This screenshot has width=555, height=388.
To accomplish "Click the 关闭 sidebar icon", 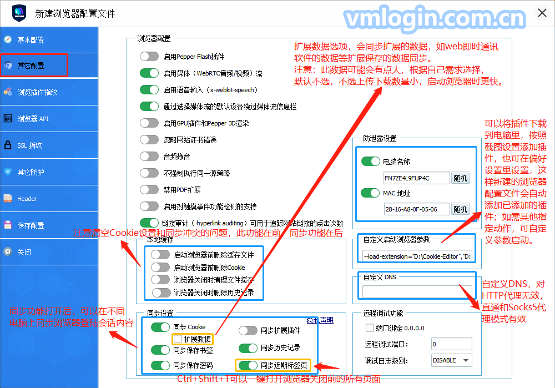I will pyautogui.click(x=8, y=252).
